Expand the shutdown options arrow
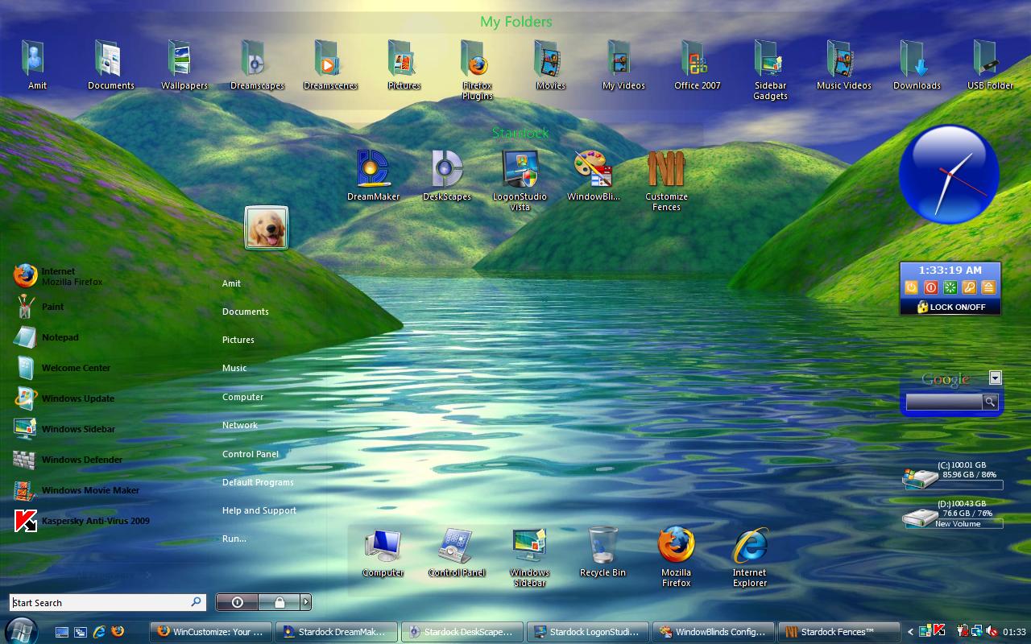The width and height of the screenshot is (1031, 644). click(x=306, y=602)
